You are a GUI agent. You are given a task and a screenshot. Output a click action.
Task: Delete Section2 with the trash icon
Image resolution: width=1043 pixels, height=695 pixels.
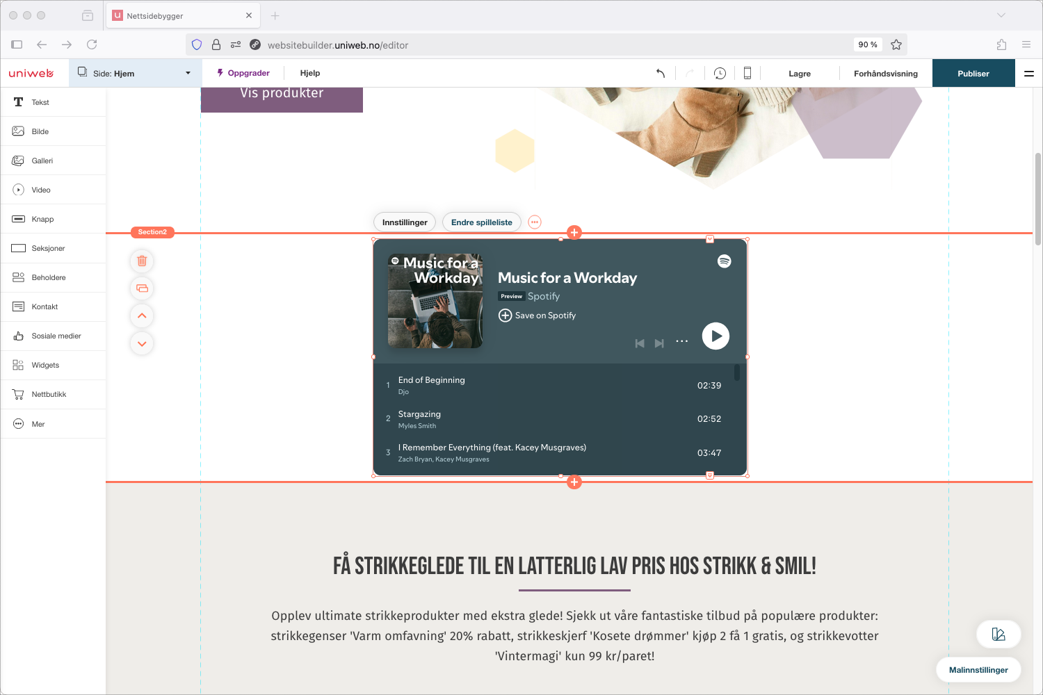coord(142,261)
